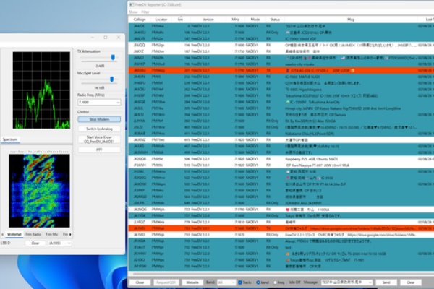Select the freq radio button
The height and width of the screenshot is (289, 434).
tap(275, 282)
